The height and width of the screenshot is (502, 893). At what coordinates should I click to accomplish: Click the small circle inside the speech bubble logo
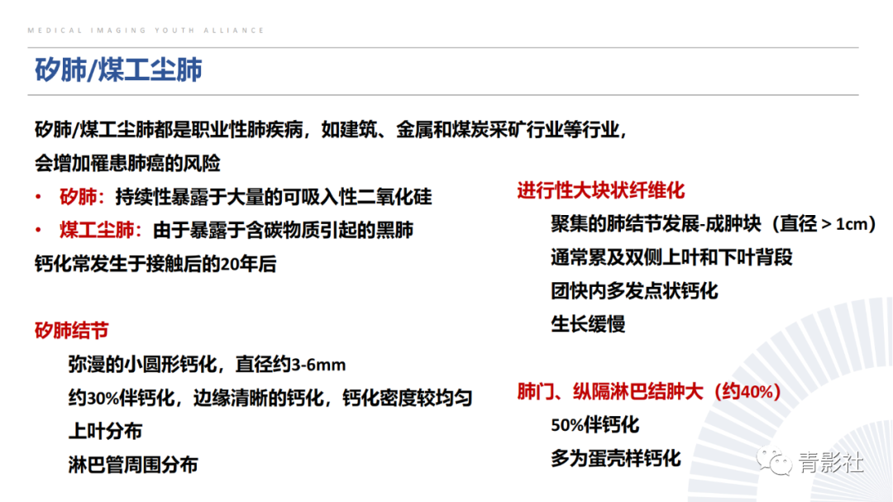(777, 461)
